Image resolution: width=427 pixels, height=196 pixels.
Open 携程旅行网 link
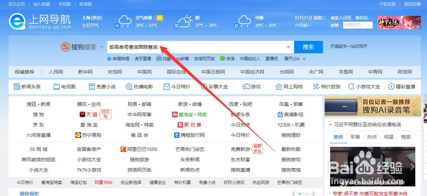(x=190, y=135)
